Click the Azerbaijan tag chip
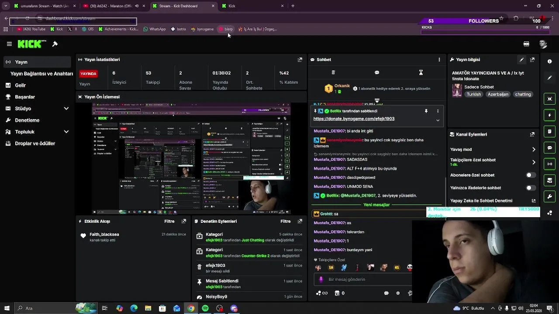 pos(498,94)
